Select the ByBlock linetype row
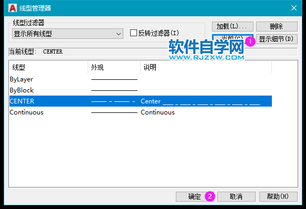This screenshot has height=209, width=306. pos(141,90)
